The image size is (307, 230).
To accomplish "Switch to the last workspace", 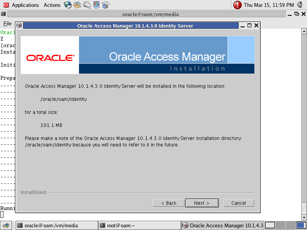I will click(x=301, y=225).
